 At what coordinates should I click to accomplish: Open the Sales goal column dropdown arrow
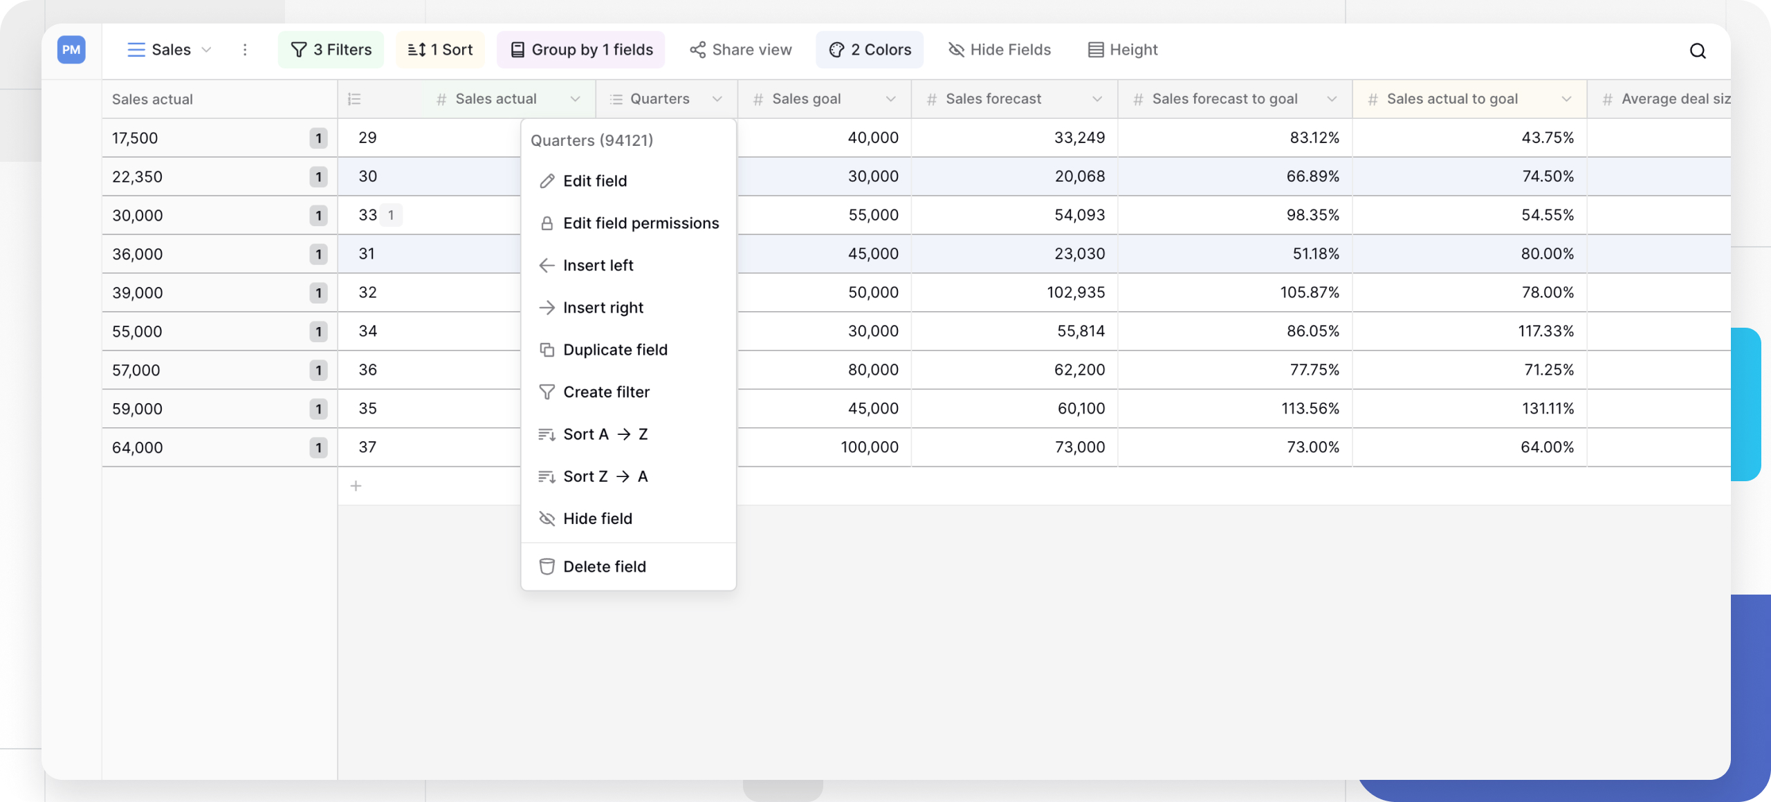click(890, 99)
